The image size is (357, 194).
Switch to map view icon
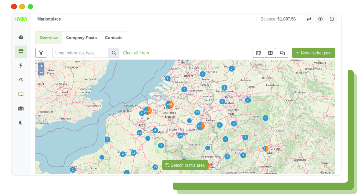click(258, 53)
